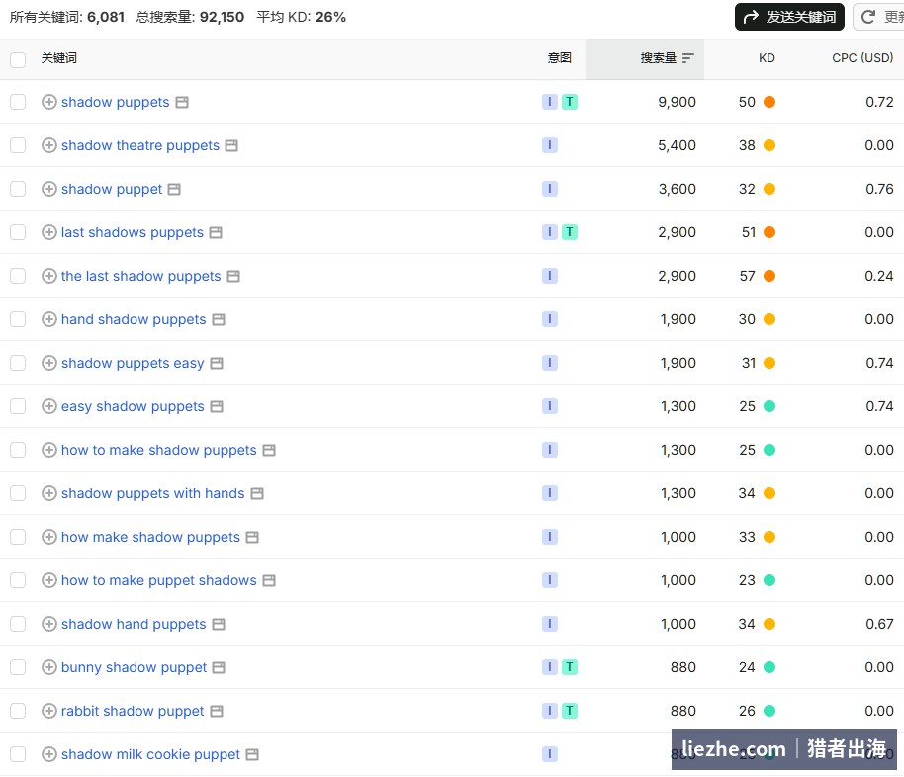
Task: Open the 'shadow puppets' keyword link
Action: coord(116,102)
